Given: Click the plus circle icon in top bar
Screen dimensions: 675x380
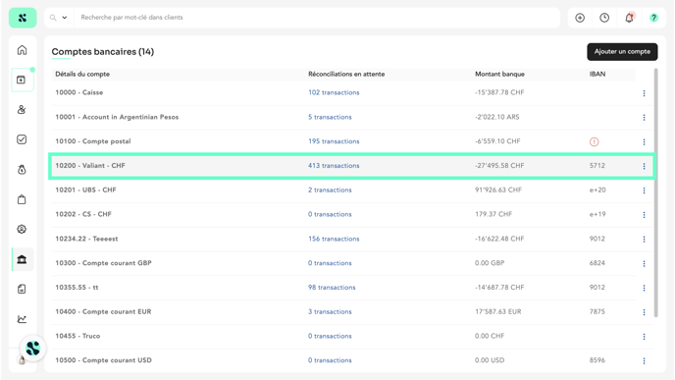Looking at the screenshot, I should [580, 18].
